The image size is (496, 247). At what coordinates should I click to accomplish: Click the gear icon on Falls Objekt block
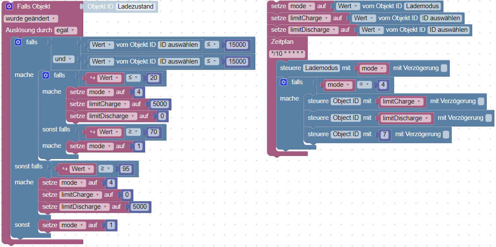[x=9, y=6]
